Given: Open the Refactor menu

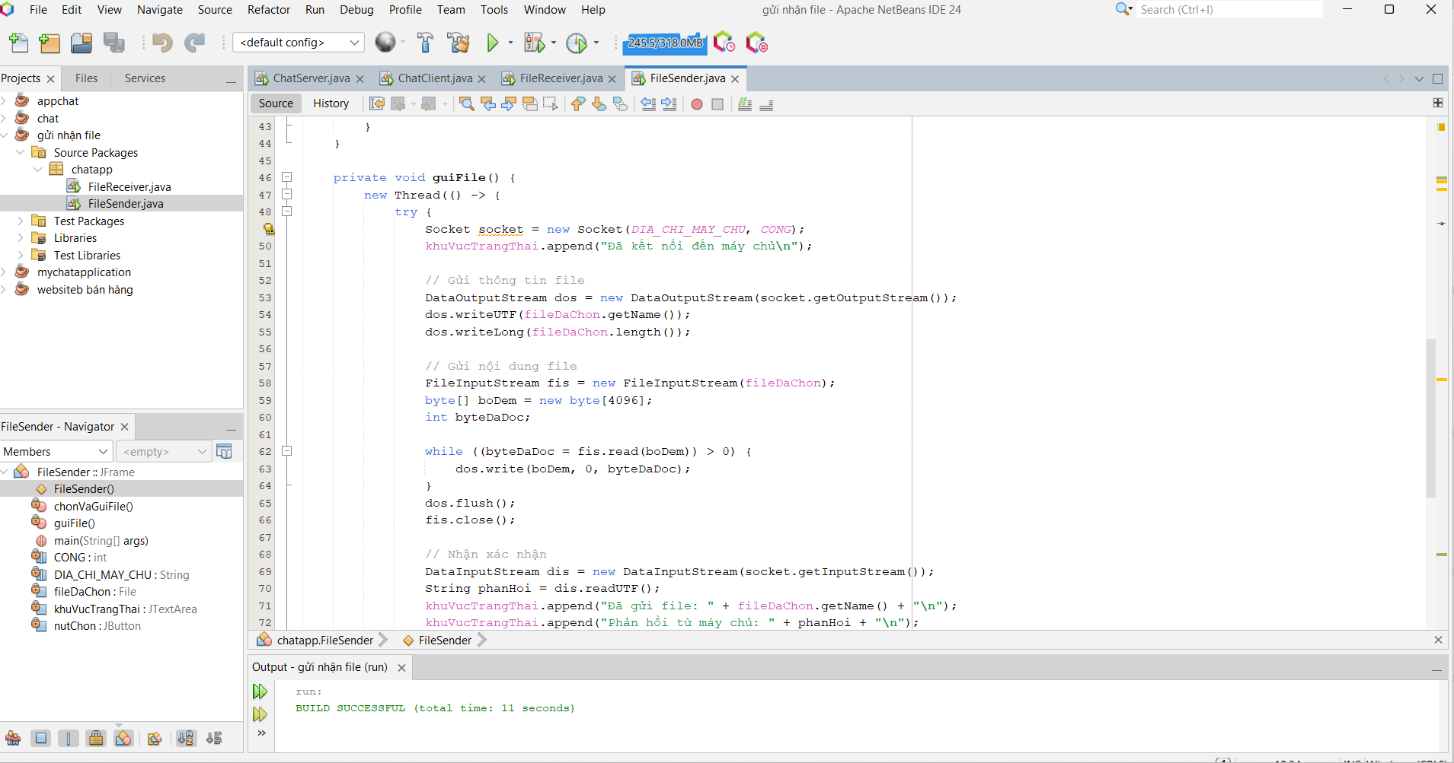Looking at the screenshot, I should [x=268, y=10].
